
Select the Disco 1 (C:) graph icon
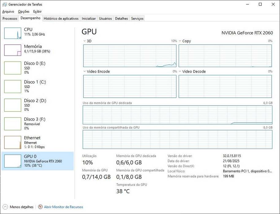pyautogui.click(x=13, y=87)
